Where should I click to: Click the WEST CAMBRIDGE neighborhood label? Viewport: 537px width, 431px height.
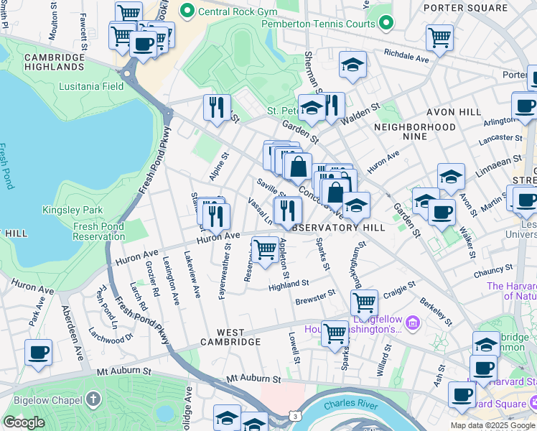[230, 337]
